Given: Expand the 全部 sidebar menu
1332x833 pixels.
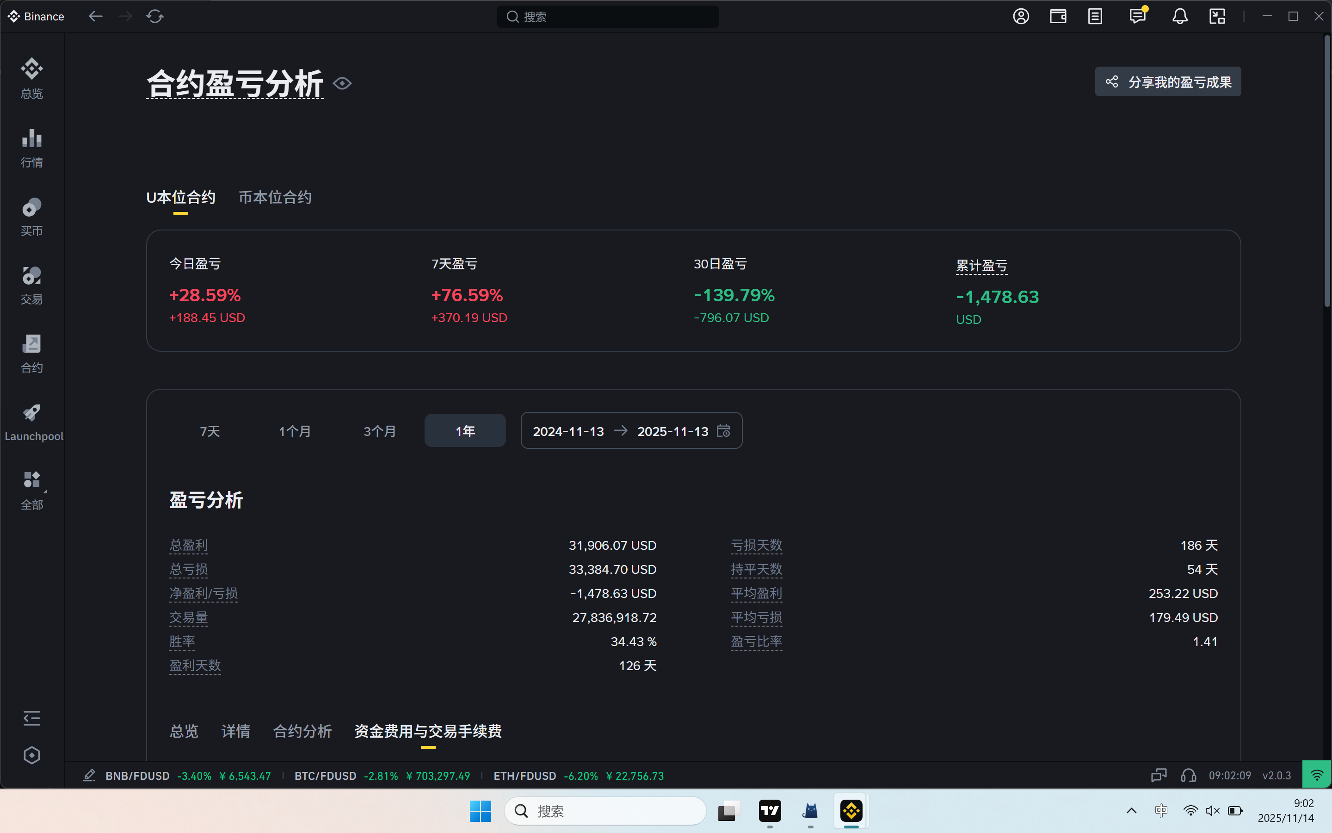Looking at the screenshot, I should tap(32, 491).
